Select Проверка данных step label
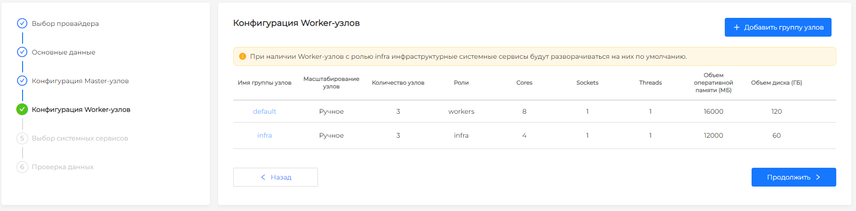This screenshot has height=211, width=856. 63,167
